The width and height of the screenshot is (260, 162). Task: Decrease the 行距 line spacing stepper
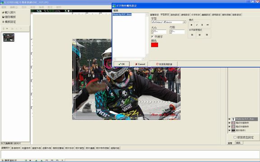coord(171,33)
